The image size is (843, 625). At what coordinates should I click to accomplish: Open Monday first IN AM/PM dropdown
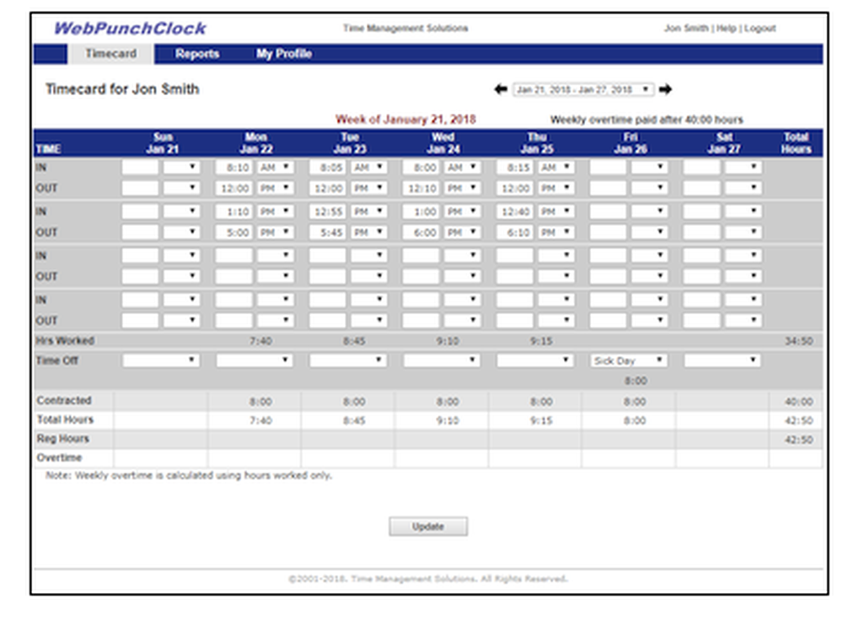(276, 168)
